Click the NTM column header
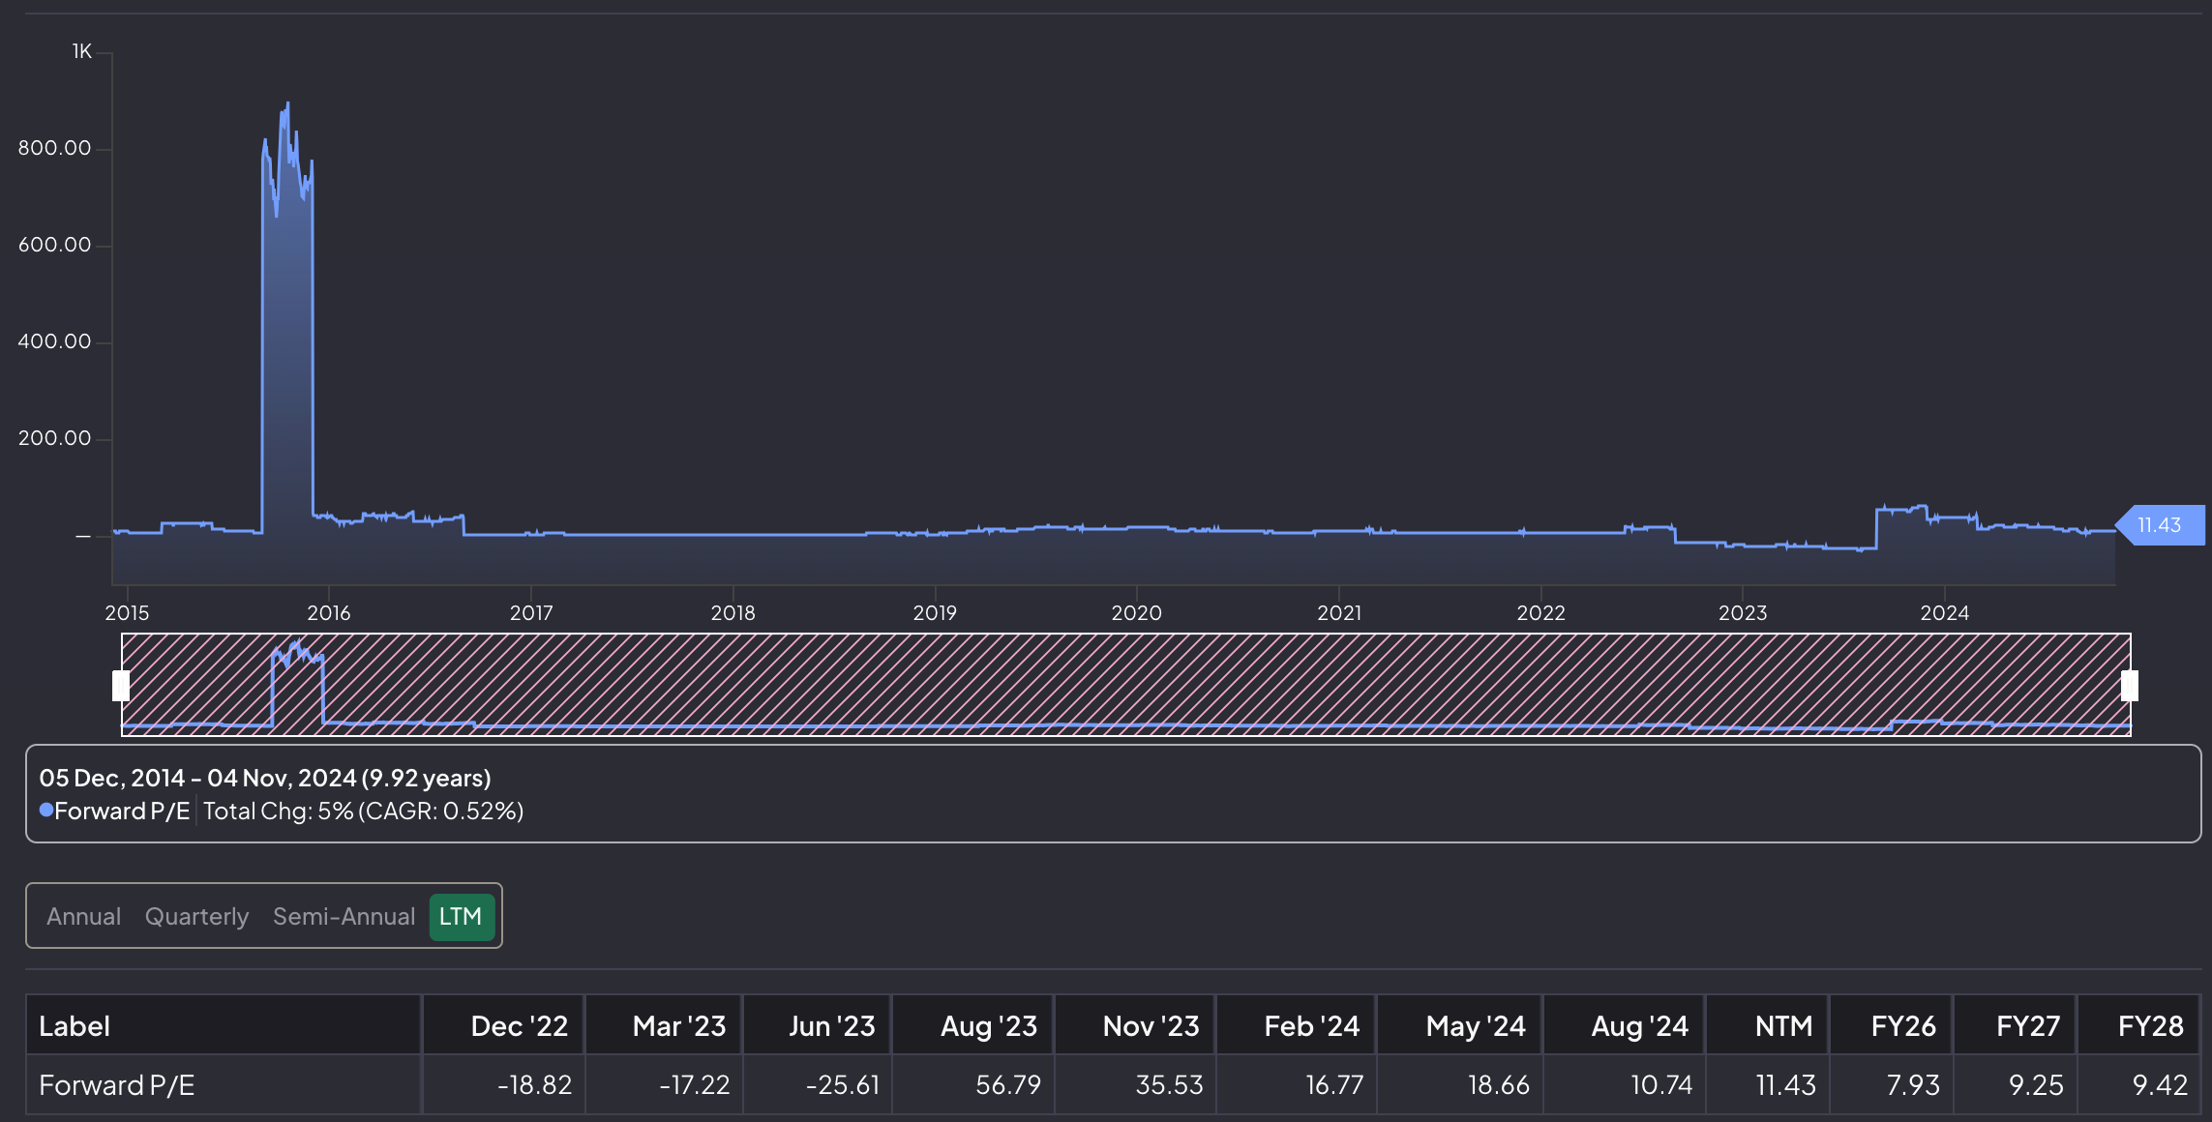 tap(1783, 1025)
